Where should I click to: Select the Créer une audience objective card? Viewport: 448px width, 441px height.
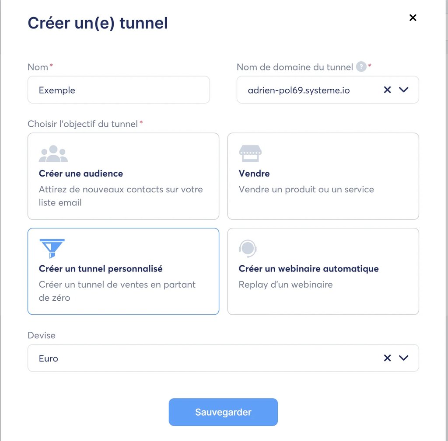pyautogui.click(x=123, y=176)
